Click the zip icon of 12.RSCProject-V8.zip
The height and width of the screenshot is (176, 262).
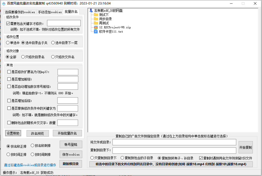pos(96,27)
